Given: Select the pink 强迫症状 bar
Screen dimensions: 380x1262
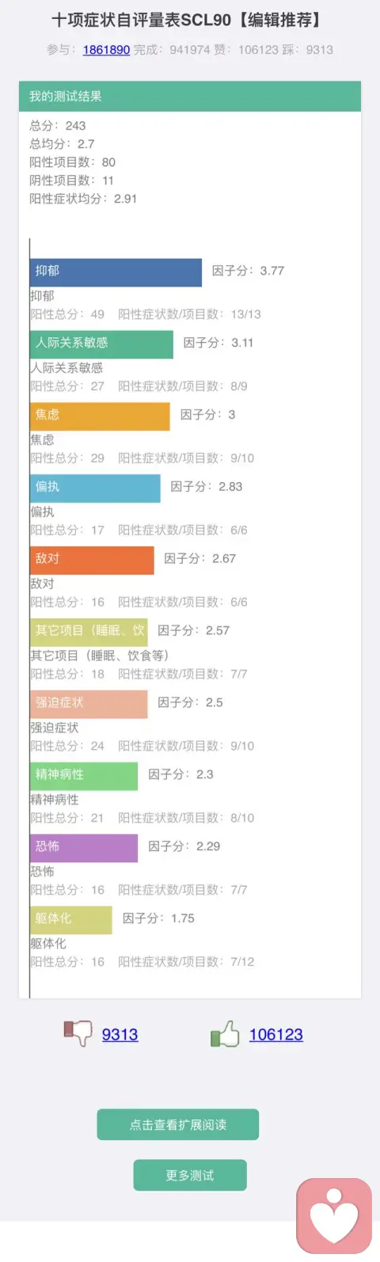Looking at the screenshot, I should [89, 705].
